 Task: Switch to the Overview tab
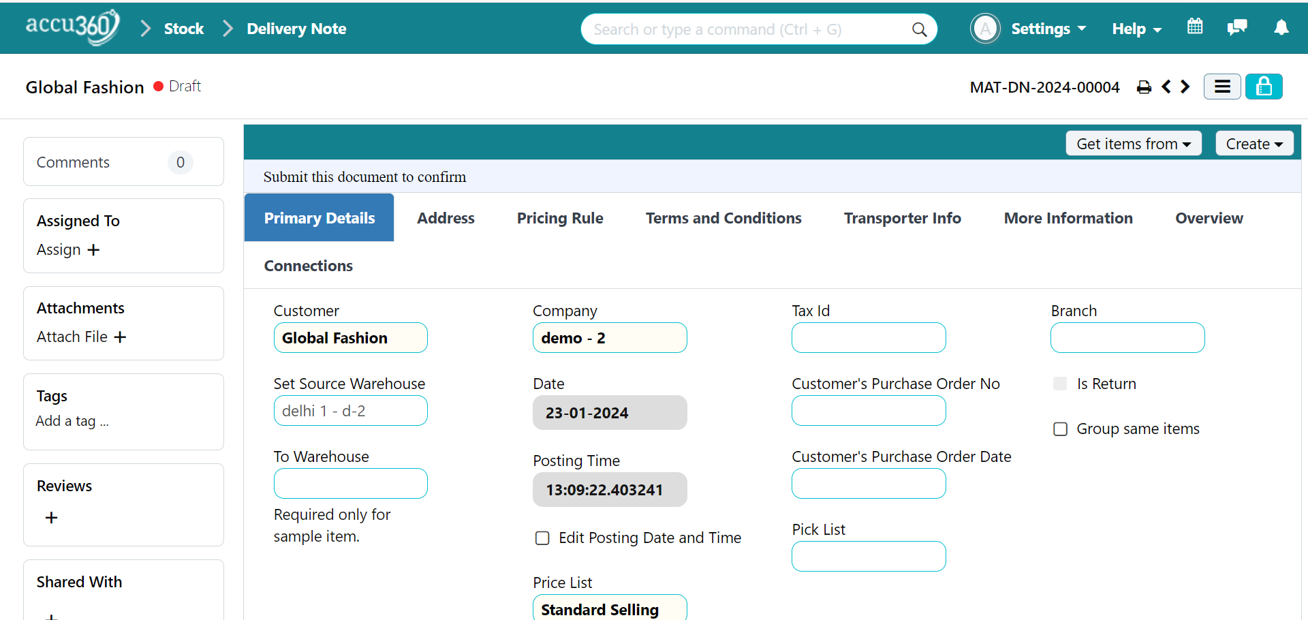click(1209, 218)
